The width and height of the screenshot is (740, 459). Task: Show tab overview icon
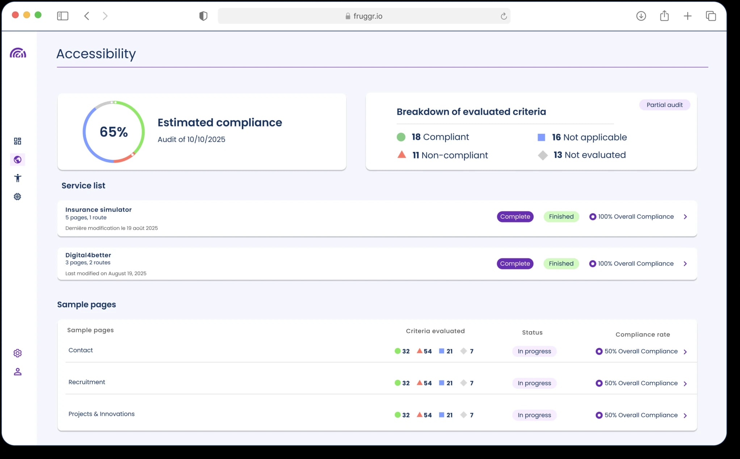[711, 16]
